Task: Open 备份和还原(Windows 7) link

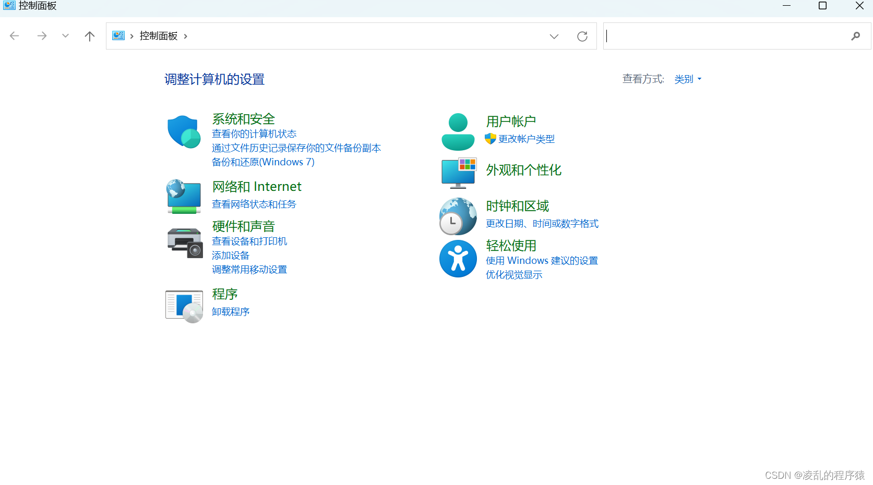Action: click(263, 162)
